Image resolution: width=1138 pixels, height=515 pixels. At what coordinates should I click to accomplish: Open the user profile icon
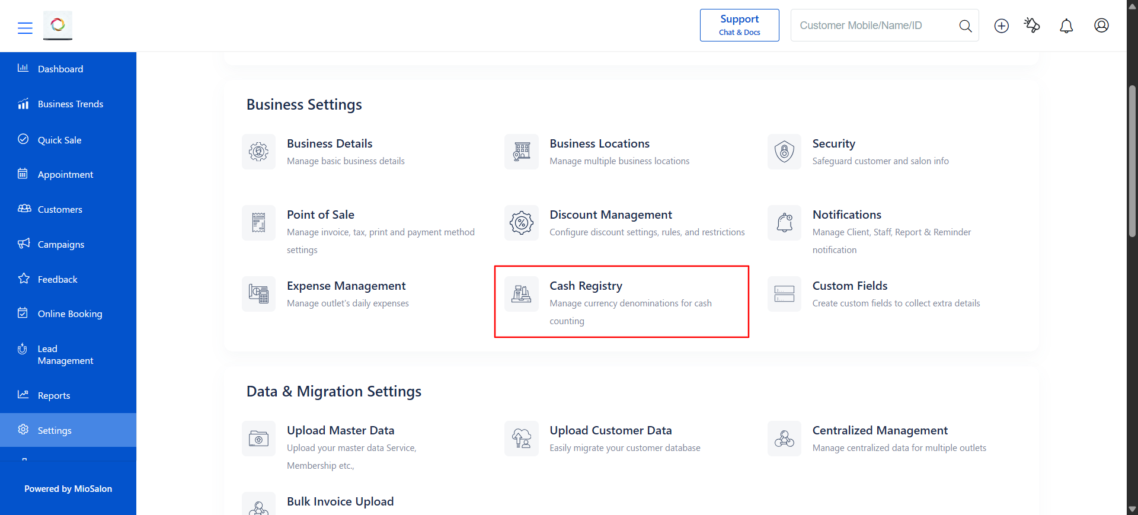tap(1101, 25)
